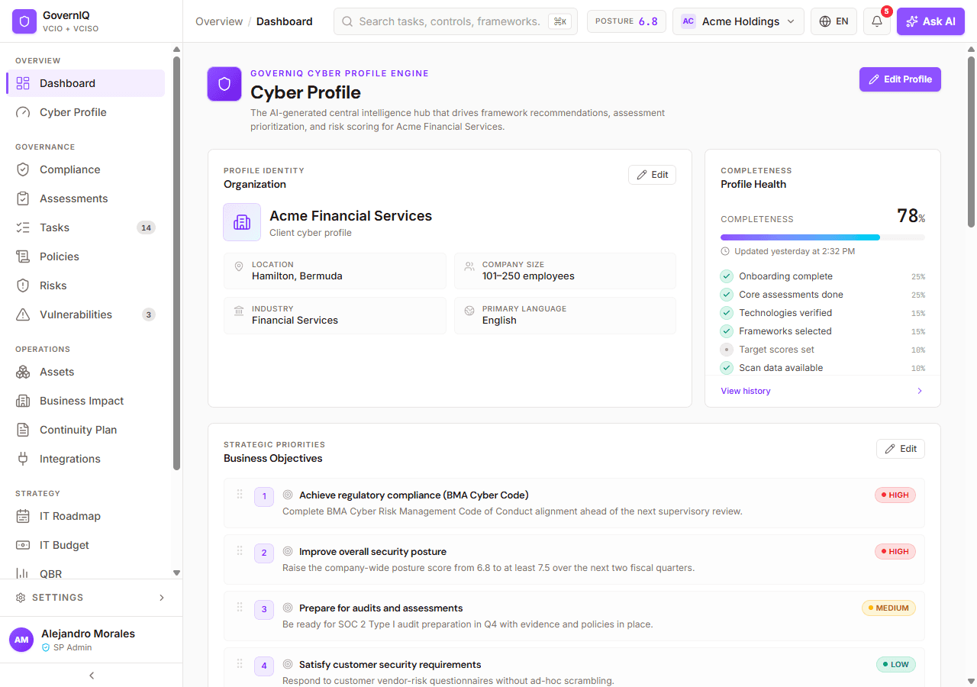
Task: Click the 101–250 employees value
Action: (x=528, y=276)
